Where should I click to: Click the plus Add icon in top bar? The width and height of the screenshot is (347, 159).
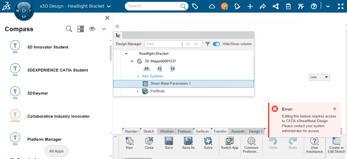(250, 6)
